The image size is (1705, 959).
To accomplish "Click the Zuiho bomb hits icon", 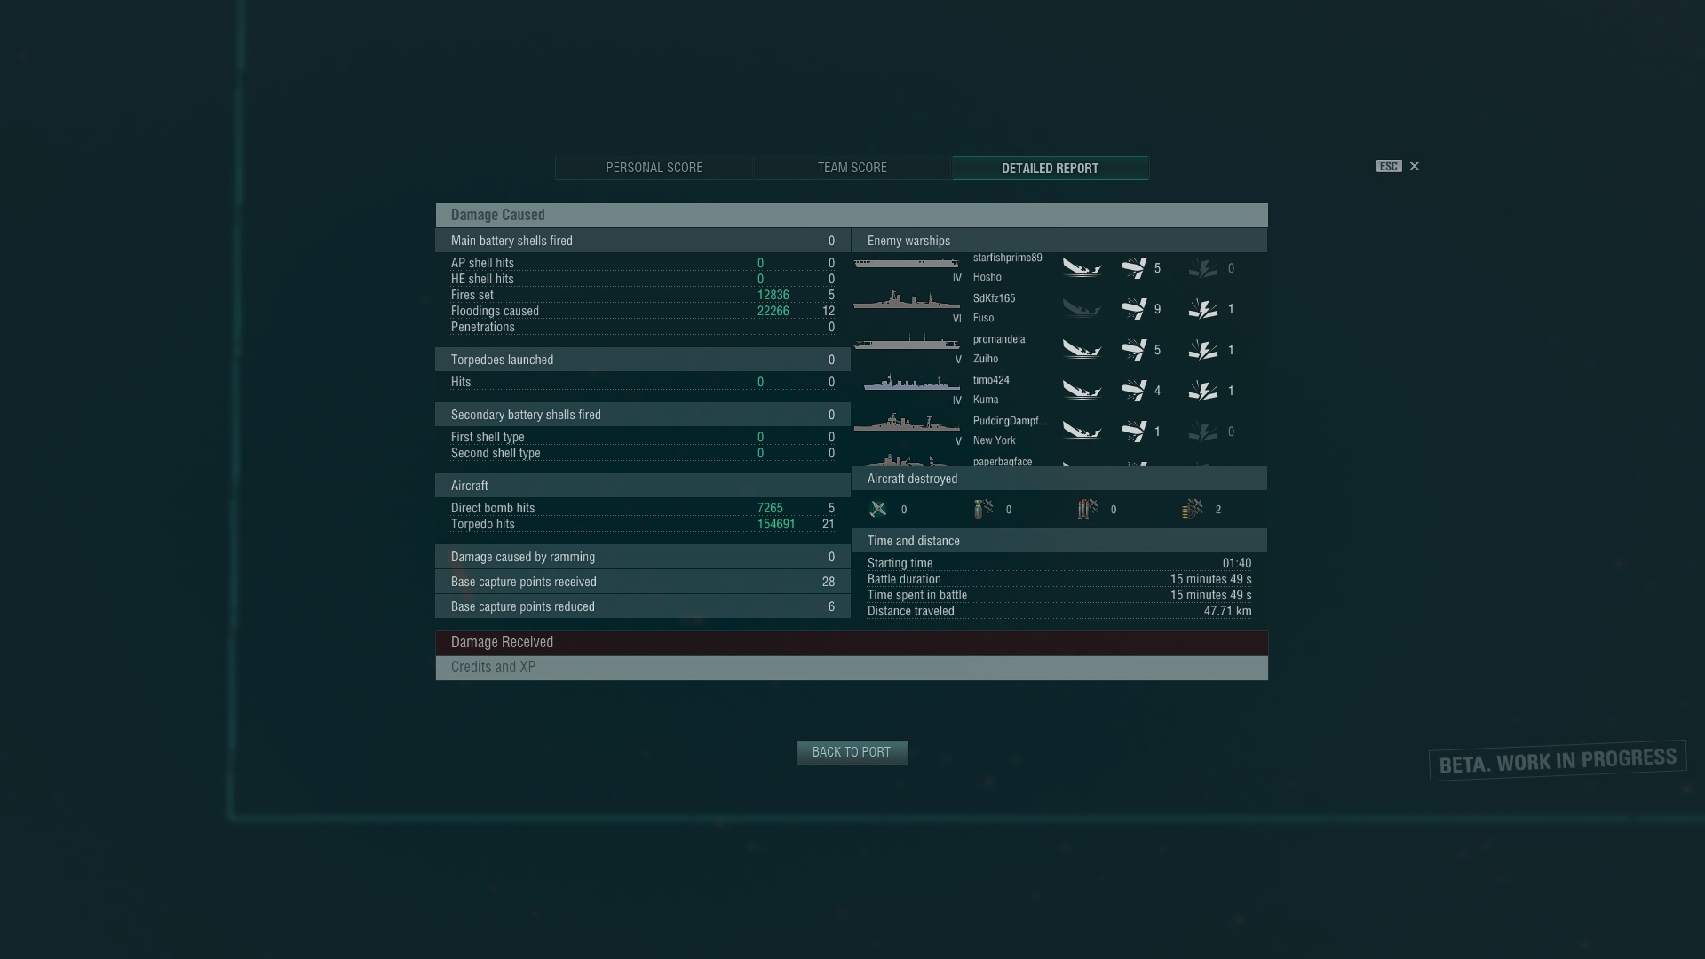I will [1203, 350].
